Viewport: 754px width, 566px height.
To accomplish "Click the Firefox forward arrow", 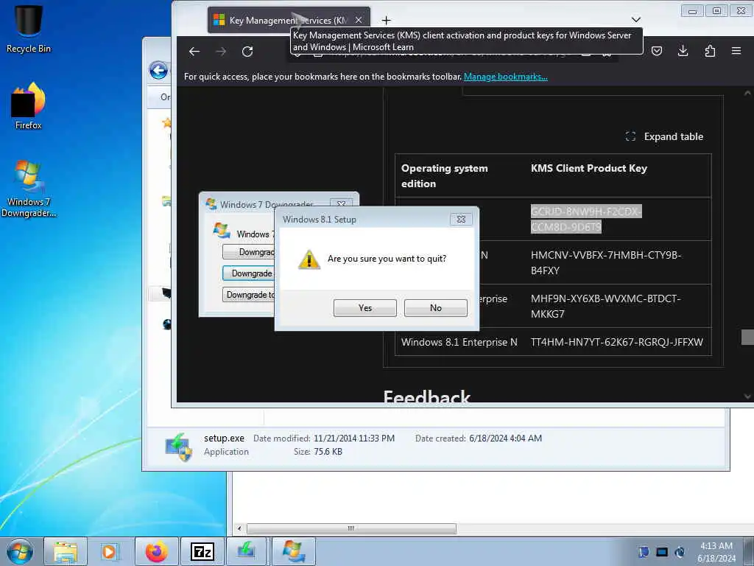I will 221,52.
